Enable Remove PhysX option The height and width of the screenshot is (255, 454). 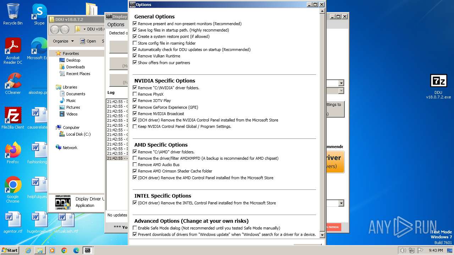(135, 94)
